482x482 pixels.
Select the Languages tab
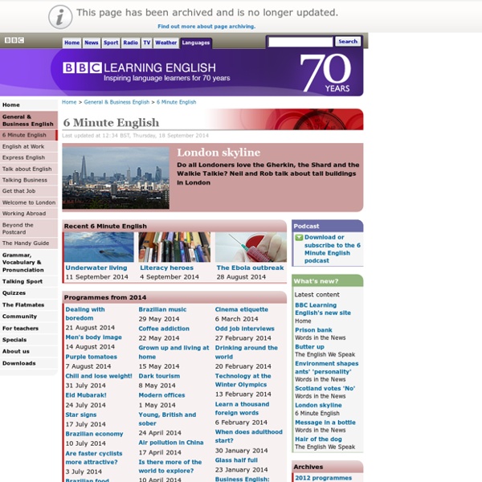point(196,43)
